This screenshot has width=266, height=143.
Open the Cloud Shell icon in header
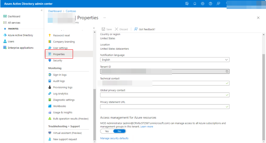click(x=187, y=4)
